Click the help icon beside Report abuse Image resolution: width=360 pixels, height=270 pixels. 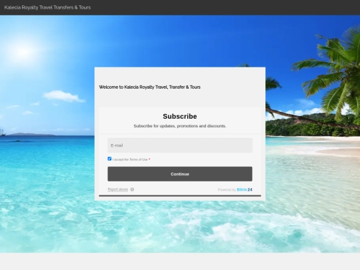pyautogui.click(x=132, y=189)
